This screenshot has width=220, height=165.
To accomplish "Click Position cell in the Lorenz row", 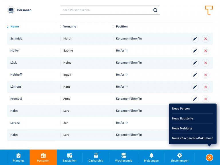I will tap(122, 123).
